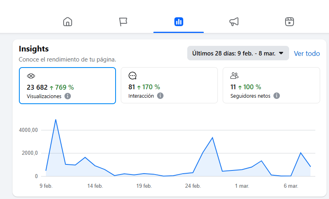Click the 19 feb. axis label
Screen dimensions: 329x199
click(144, 186)
